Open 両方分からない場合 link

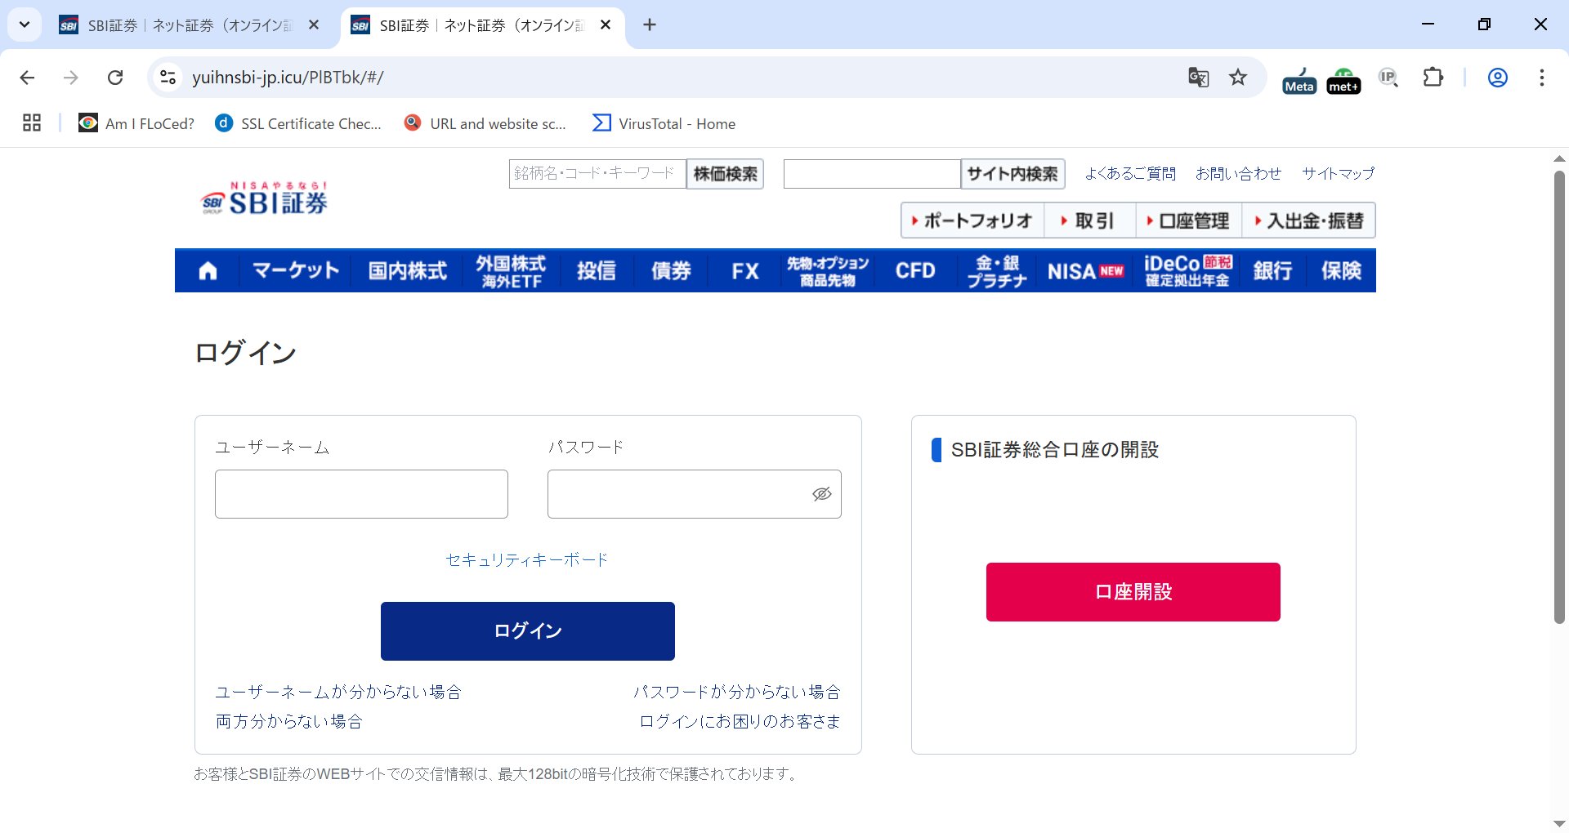point(289,722)
